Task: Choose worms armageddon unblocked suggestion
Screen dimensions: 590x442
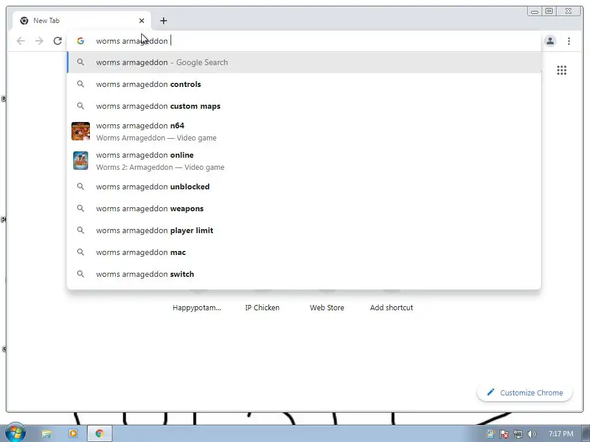Action: click(304, 186)
